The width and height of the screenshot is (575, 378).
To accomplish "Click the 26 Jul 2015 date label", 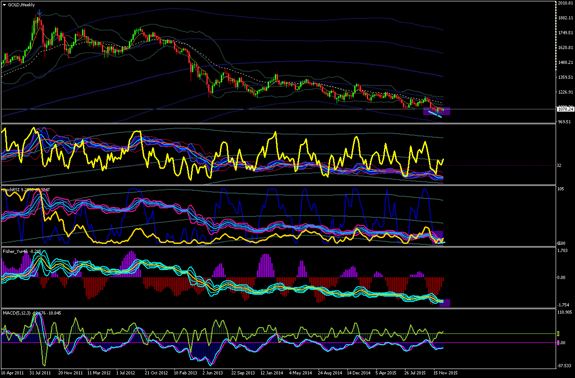I will click(415, 373).
